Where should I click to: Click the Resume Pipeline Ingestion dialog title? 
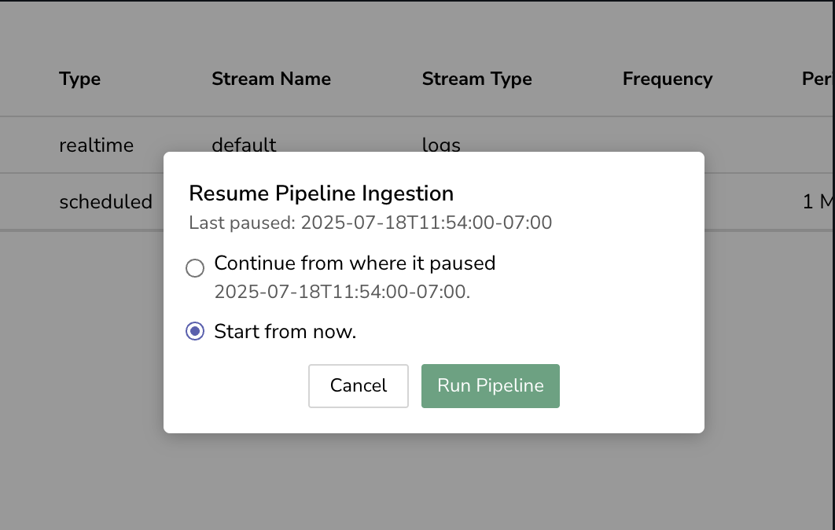[x=321, y=193]
